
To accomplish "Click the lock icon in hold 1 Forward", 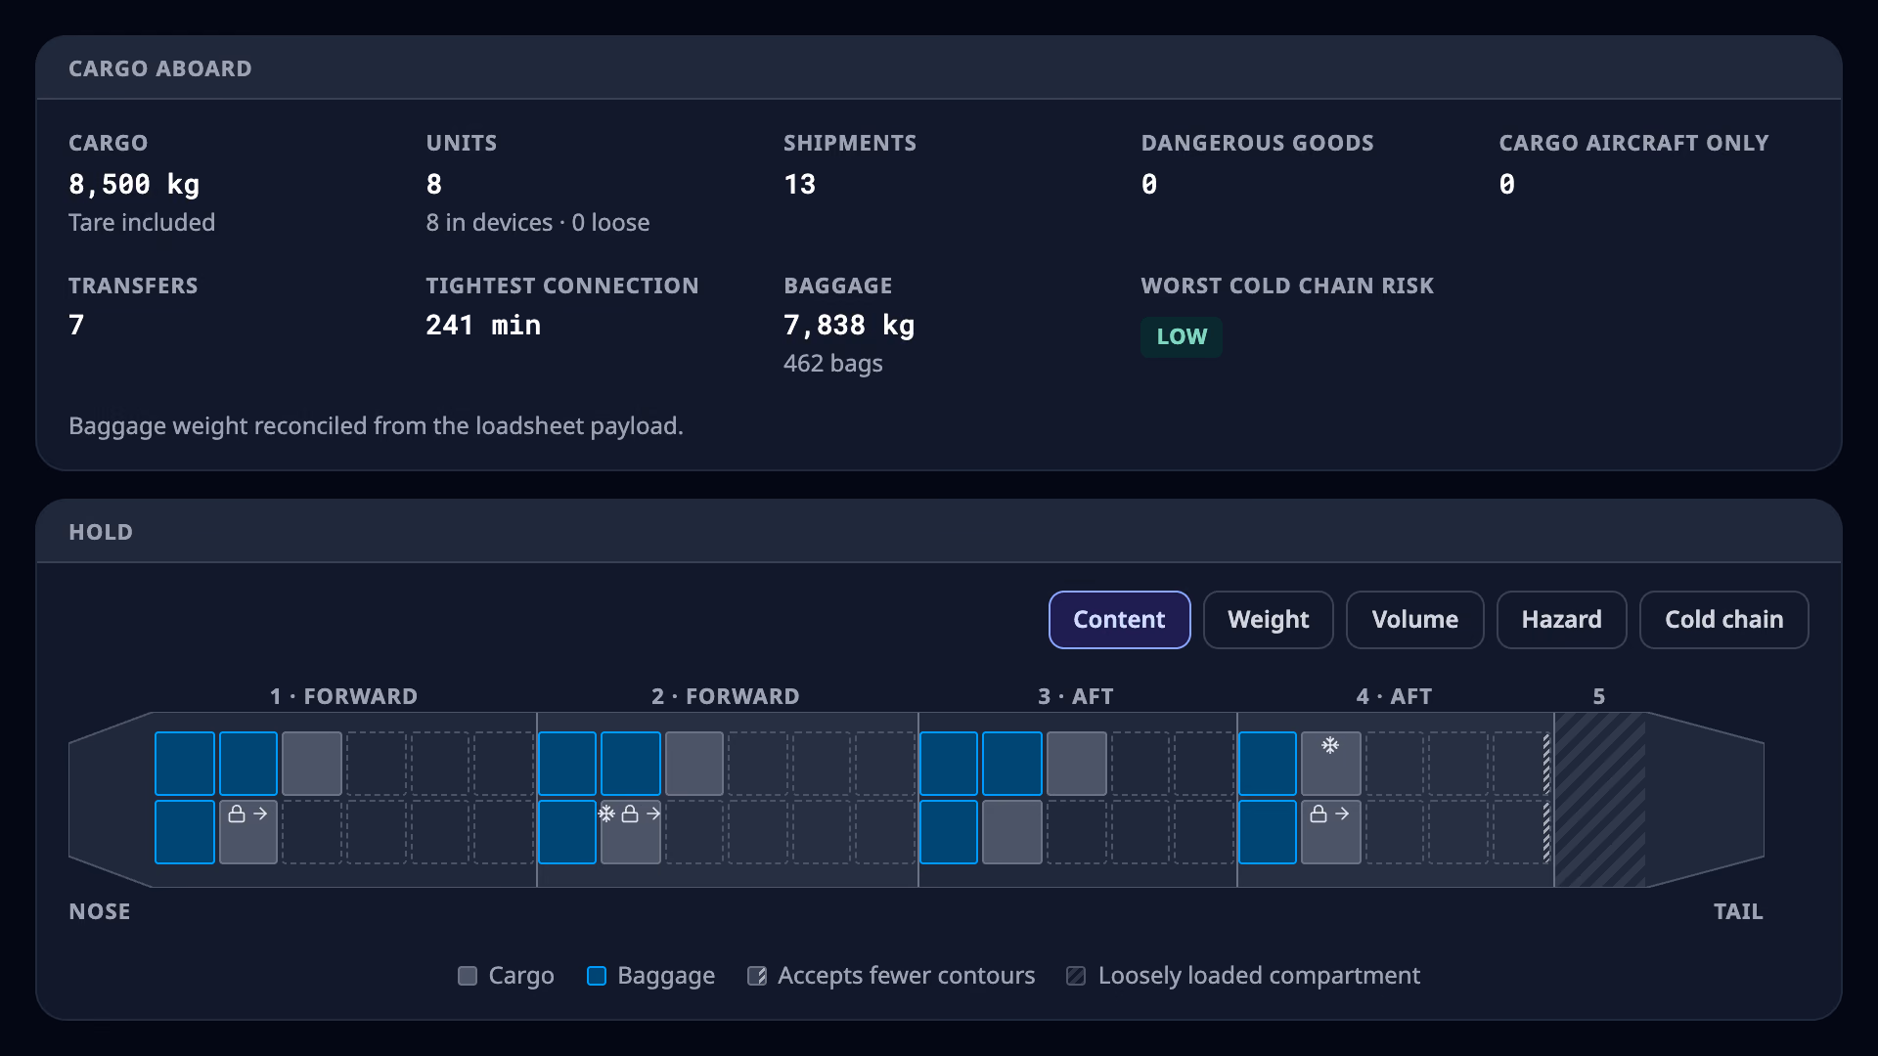I will [237, 814].
